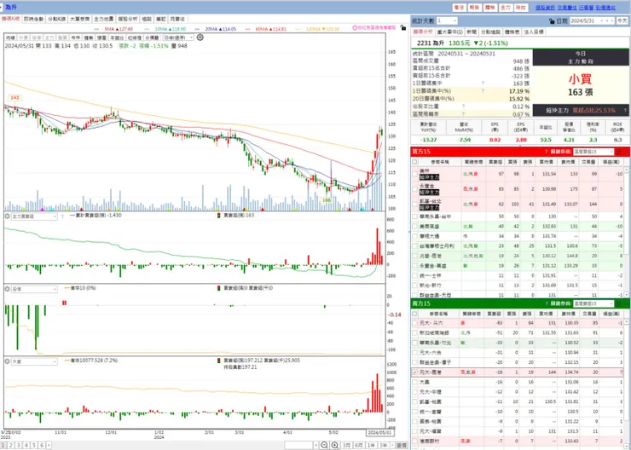Click the zoom in magnifier icon
This screenshot has width=631, height=450.
335,445
